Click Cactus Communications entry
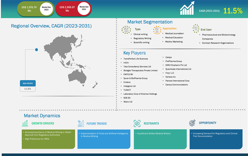 click(176, 85)
